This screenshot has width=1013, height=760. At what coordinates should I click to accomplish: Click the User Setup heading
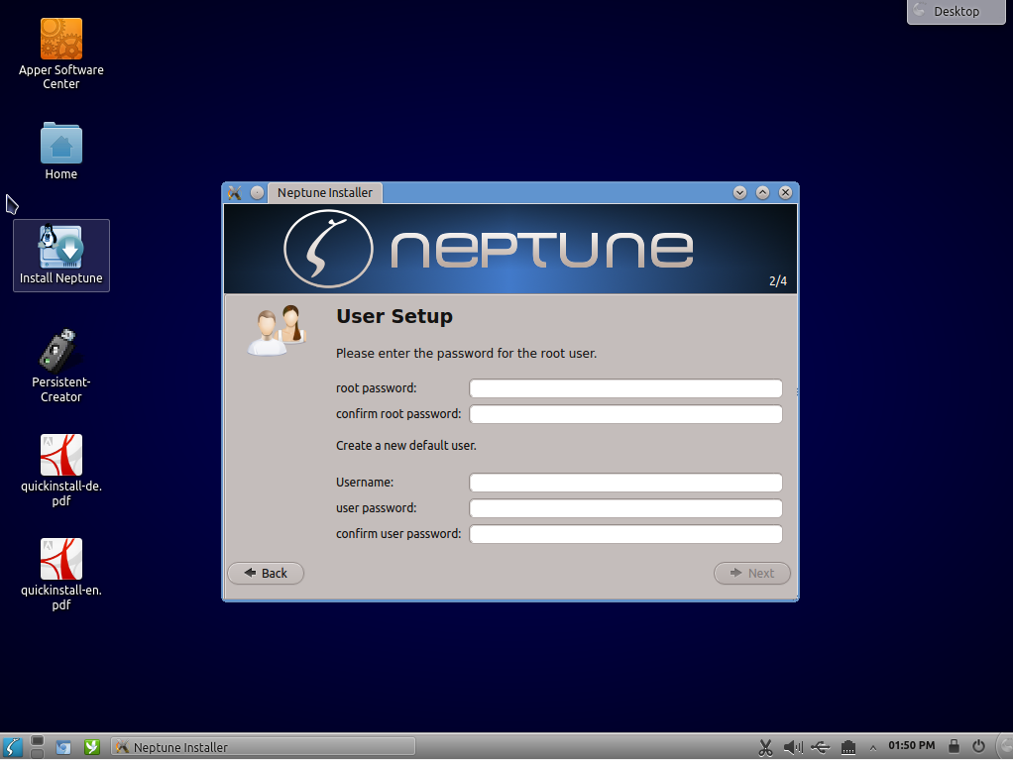tap(394, 316)
